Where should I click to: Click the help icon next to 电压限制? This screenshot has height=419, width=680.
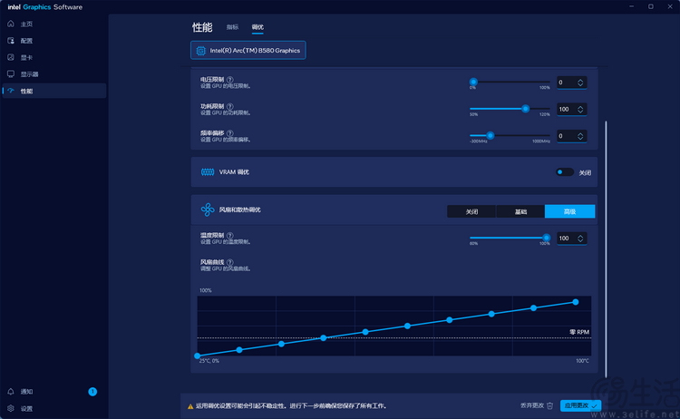(x=230, y=80)
